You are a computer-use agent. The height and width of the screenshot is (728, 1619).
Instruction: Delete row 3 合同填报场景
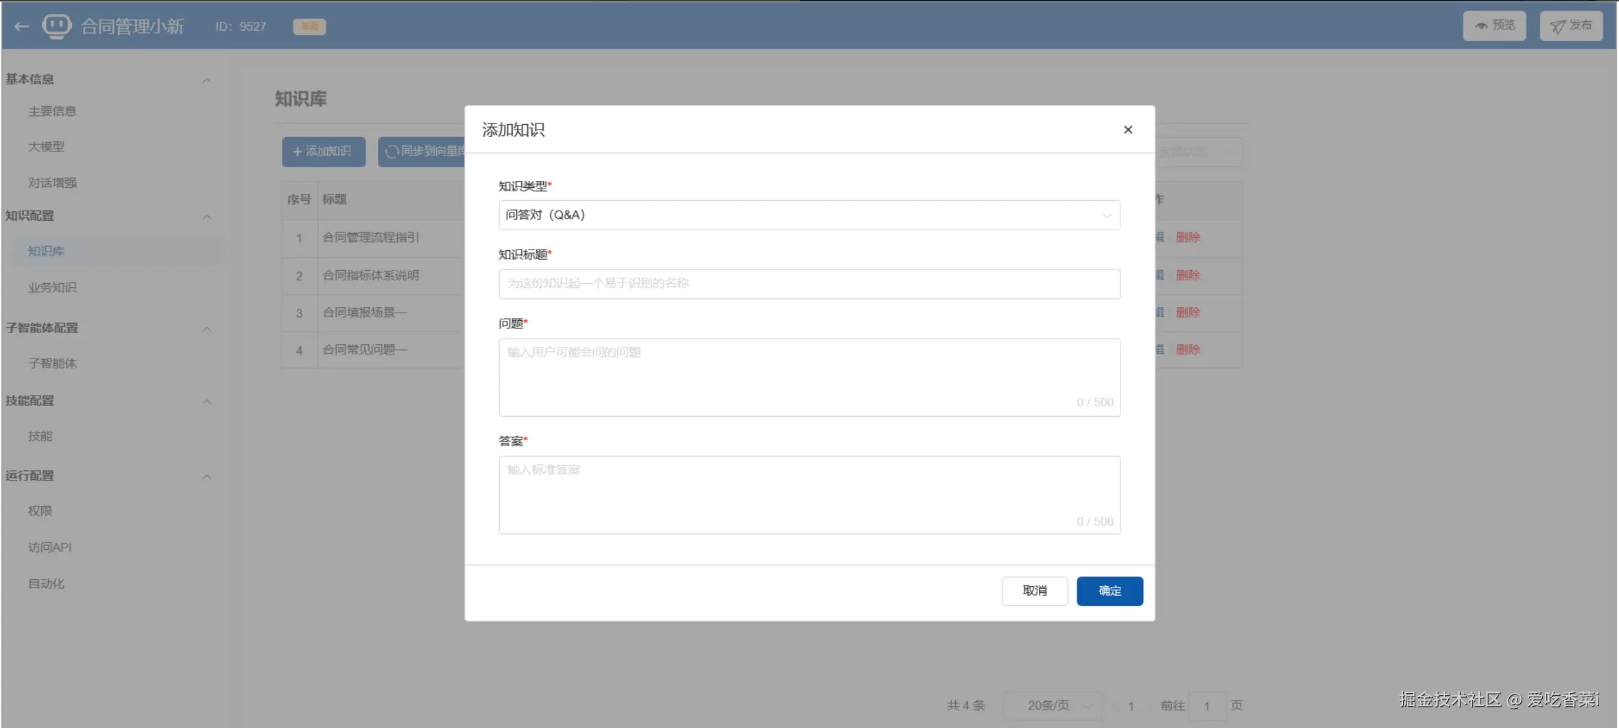click(1188, 312)
